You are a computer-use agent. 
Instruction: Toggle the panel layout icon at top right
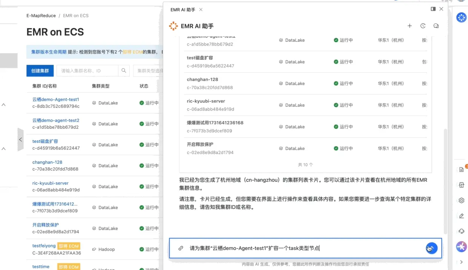coord(433,9)
